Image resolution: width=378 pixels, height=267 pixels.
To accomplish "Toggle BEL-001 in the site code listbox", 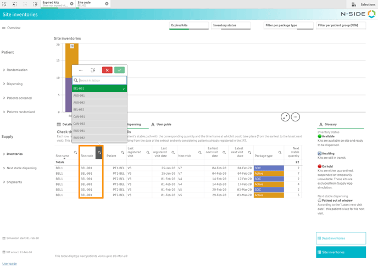I will pos(99,88).
